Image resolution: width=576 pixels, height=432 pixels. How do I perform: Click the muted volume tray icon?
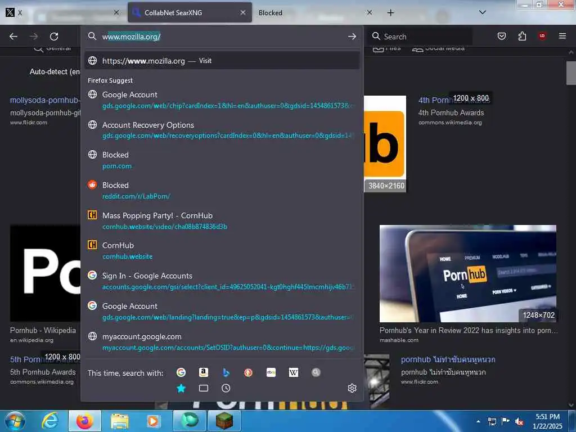[x=519, y=422]
